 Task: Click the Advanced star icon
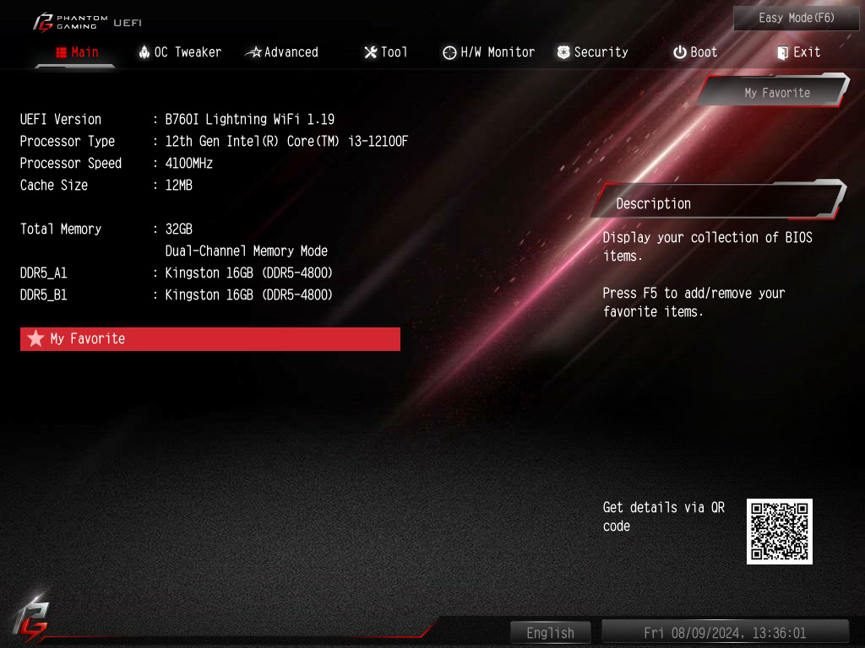pos(253,52)
